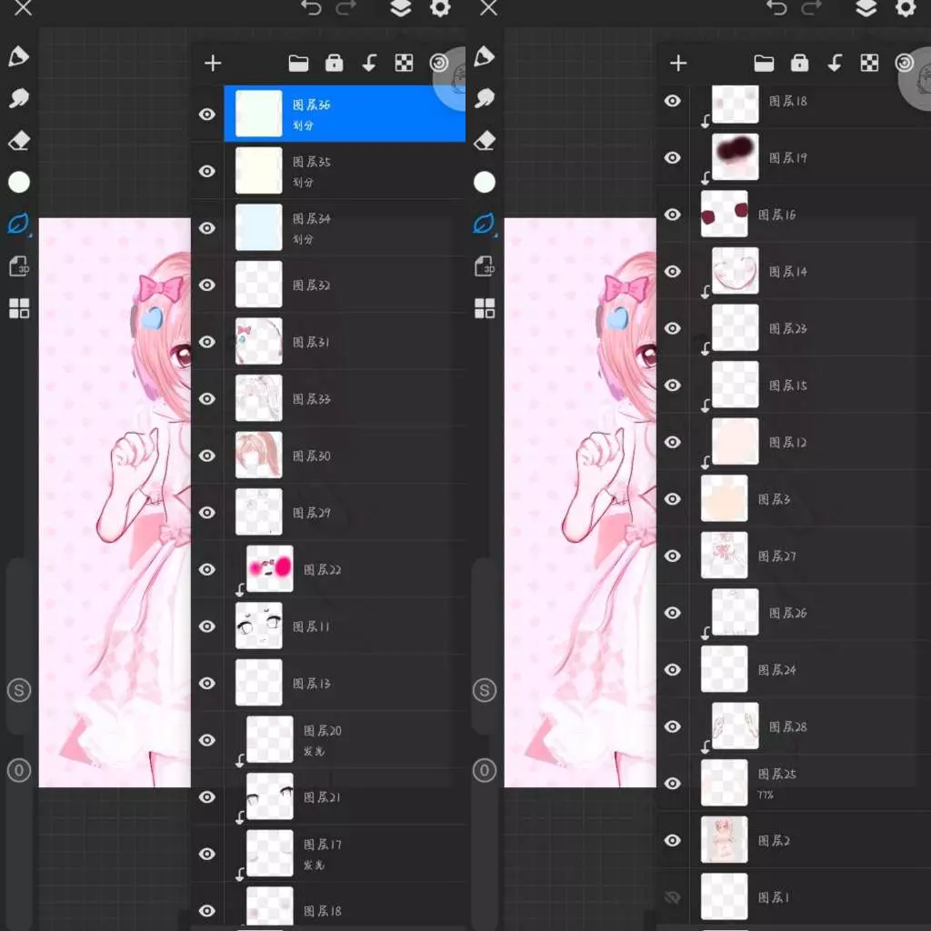Lock the layer with left screenshot padlock icon
Image resolution: width=931 pixels, height=931 pixels.
point(334,63)
